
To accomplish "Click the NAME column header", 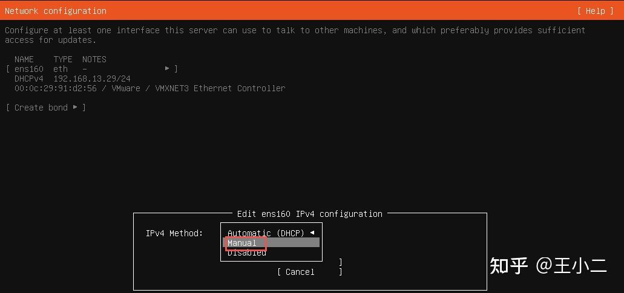I will pyautogui.click(x=24, y=60).
